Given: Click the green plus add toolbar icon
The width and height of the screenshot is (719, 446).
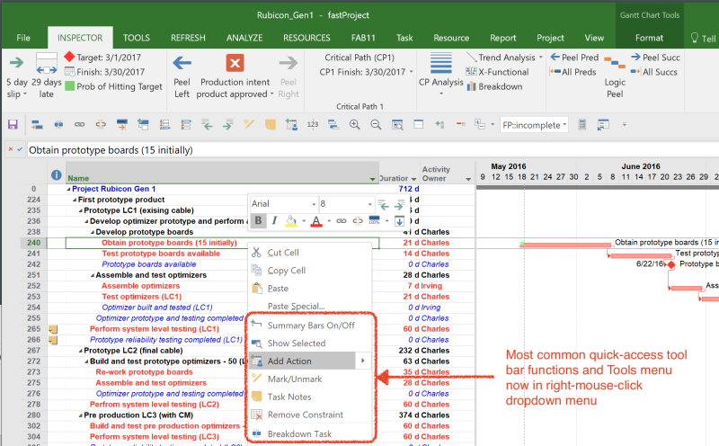Looking at the screenshot, I should pos(439,124).
